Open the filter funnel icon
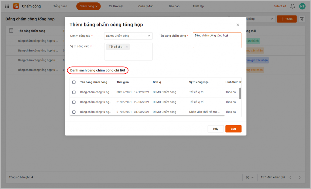 click(302, 19)
